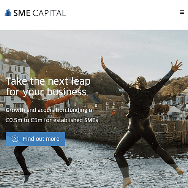Click the circled arrow icon in the button
Screen dimensions: 188x188
tap(15, 139)
